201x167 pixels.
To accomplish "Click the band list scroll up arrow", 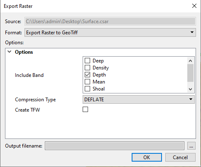I will pos(190,61).
